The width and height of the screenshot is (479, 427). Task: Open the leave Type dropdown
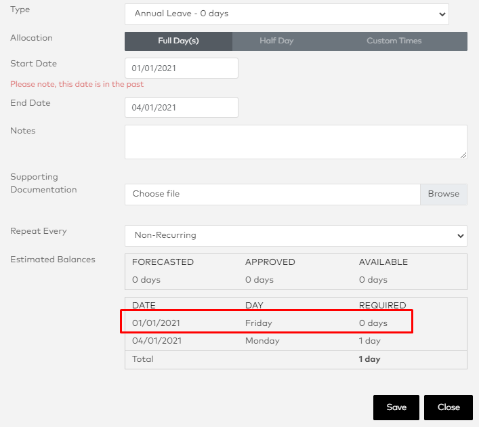287,14
